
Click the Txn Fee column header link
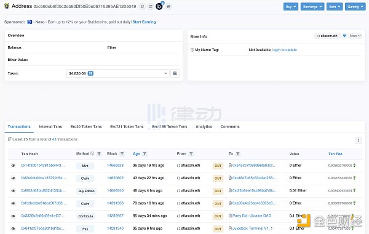pyautogui.click(x=335, y=154)
